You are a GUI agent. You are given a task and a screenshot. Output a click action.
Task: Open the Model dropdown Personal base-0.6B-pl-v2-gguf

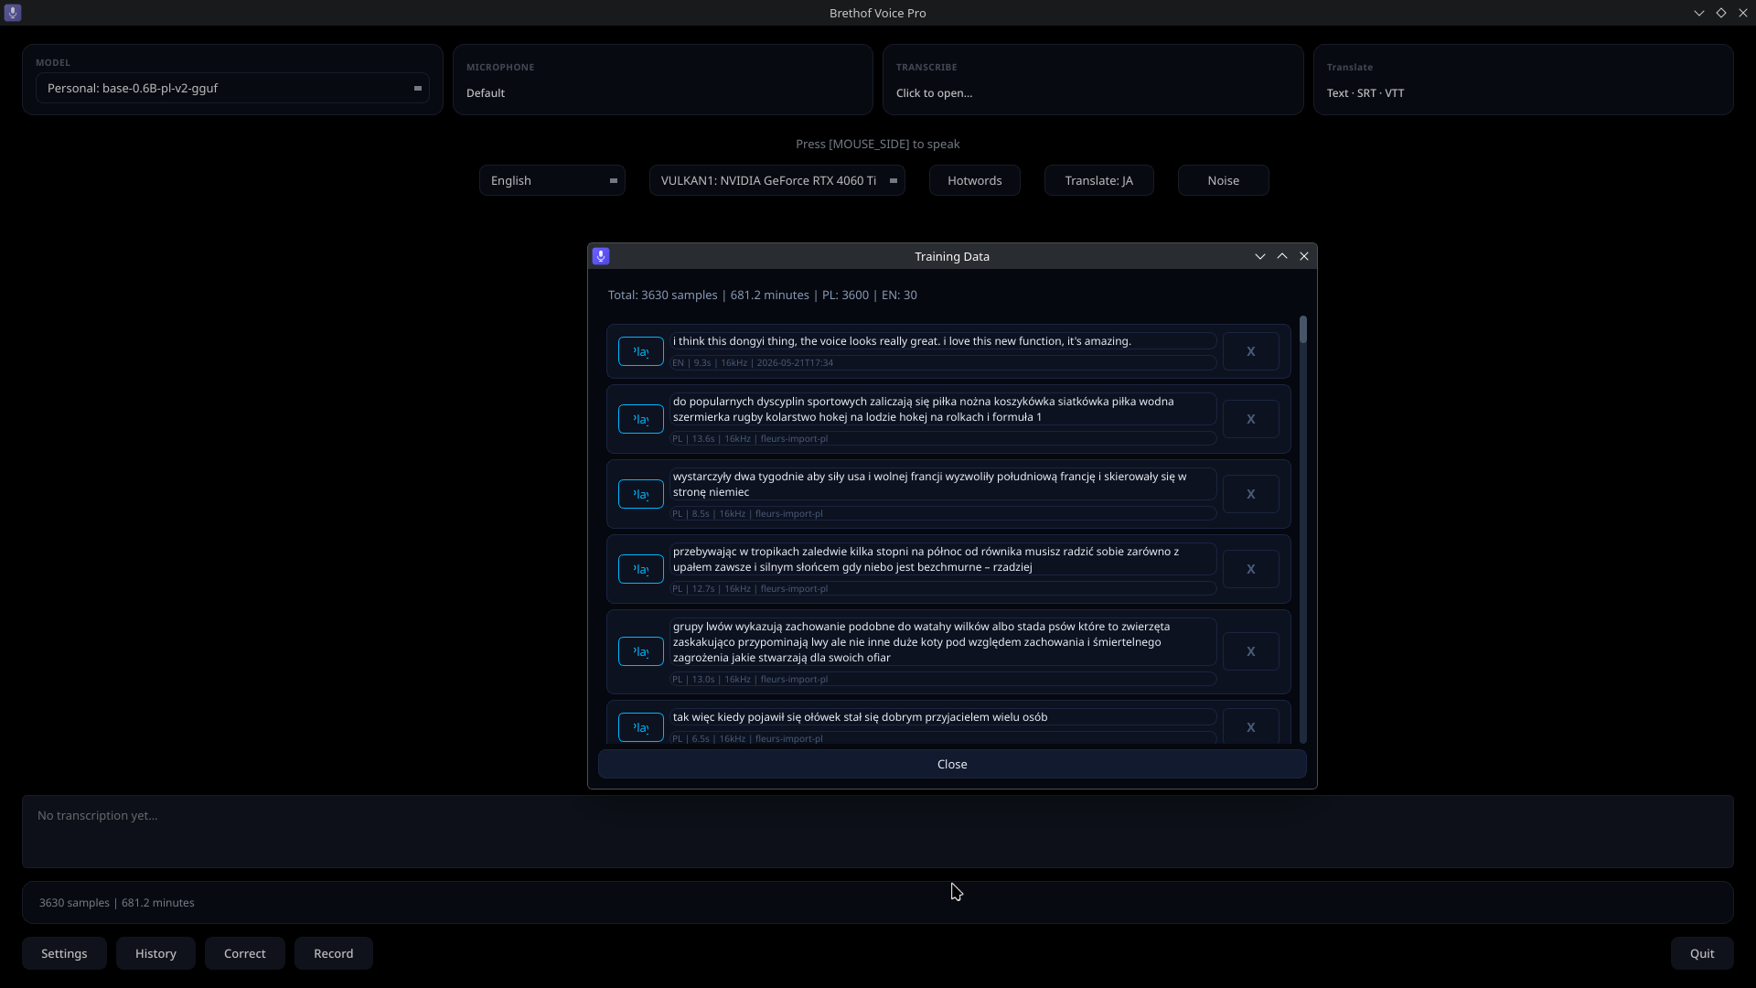[x=232, y=88]
